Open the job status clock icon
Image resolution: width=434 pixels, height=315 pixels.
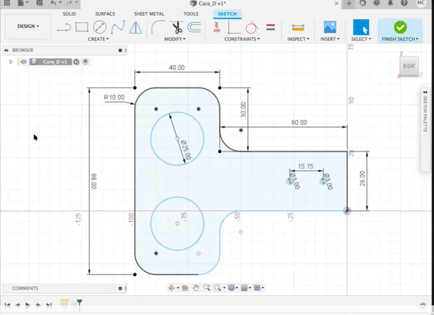pos(376,3)
